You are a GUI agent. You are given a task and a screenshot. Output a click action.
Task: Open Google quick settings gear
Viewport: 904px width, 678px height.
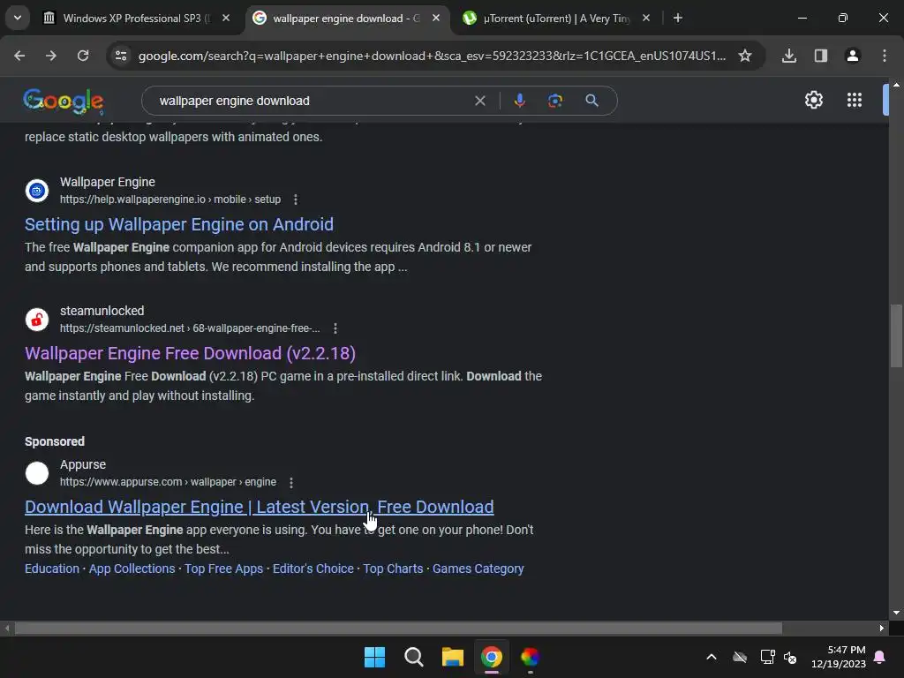click(x=813, y=101)
